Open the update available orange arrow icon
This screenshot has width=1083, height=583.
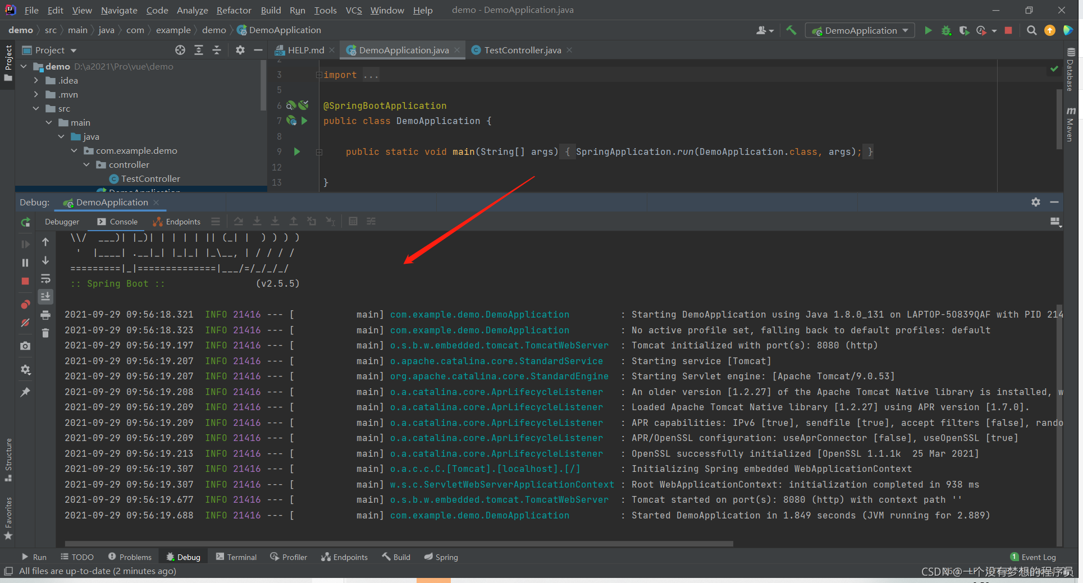click(x=1050, y=30)
